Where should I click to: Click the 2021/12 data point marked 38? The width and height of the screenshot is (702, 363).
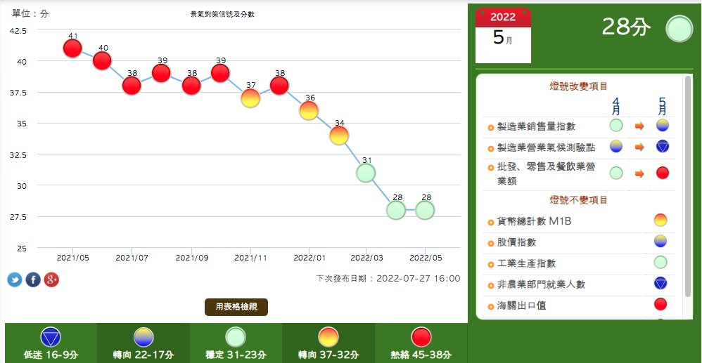pyautogui.click(x=279, y=86)
